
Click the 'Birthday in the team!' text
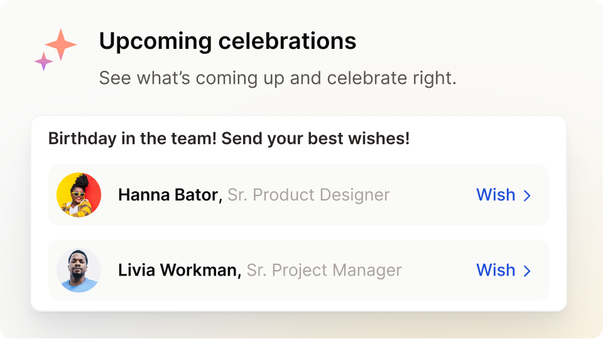coord(133,138)
